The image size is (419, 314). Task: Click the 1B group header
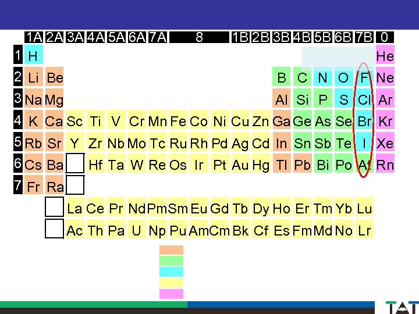click(x=240, y=37)
